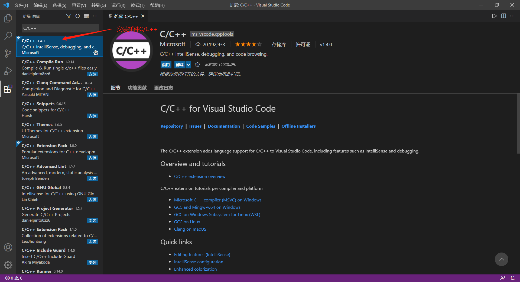Open notifications bell in status bar
The width and height of the screenshot is (520, 282).
512,278
